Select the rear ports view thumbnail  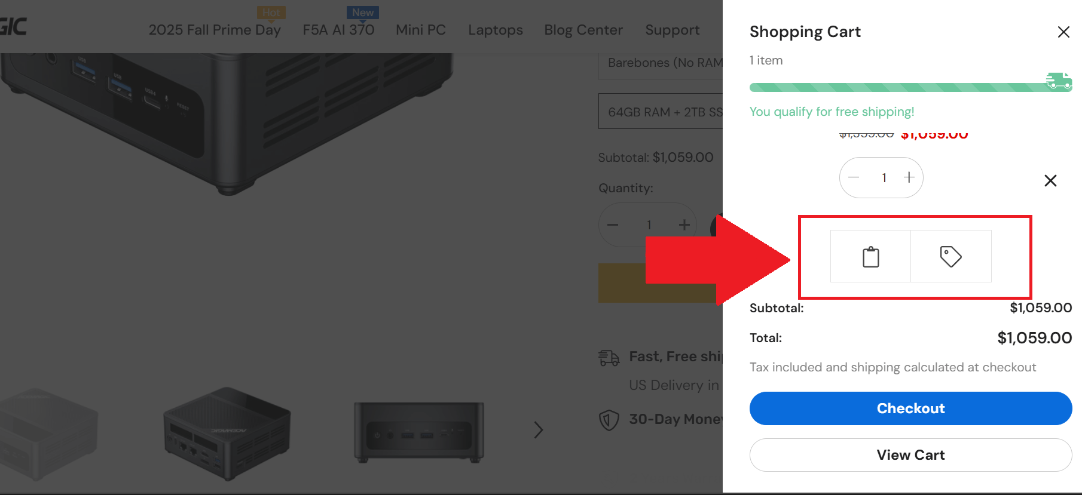(227, 433)
